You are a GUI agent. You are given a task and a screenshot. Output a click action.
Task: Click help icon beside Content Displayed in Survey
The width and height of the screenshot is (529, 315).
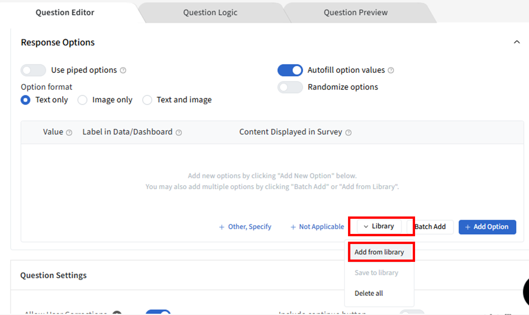[348, 133]
